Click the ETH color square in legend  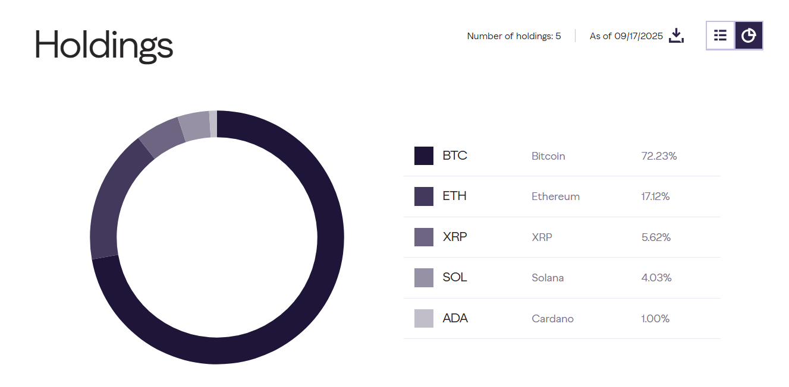pos(423,196)
